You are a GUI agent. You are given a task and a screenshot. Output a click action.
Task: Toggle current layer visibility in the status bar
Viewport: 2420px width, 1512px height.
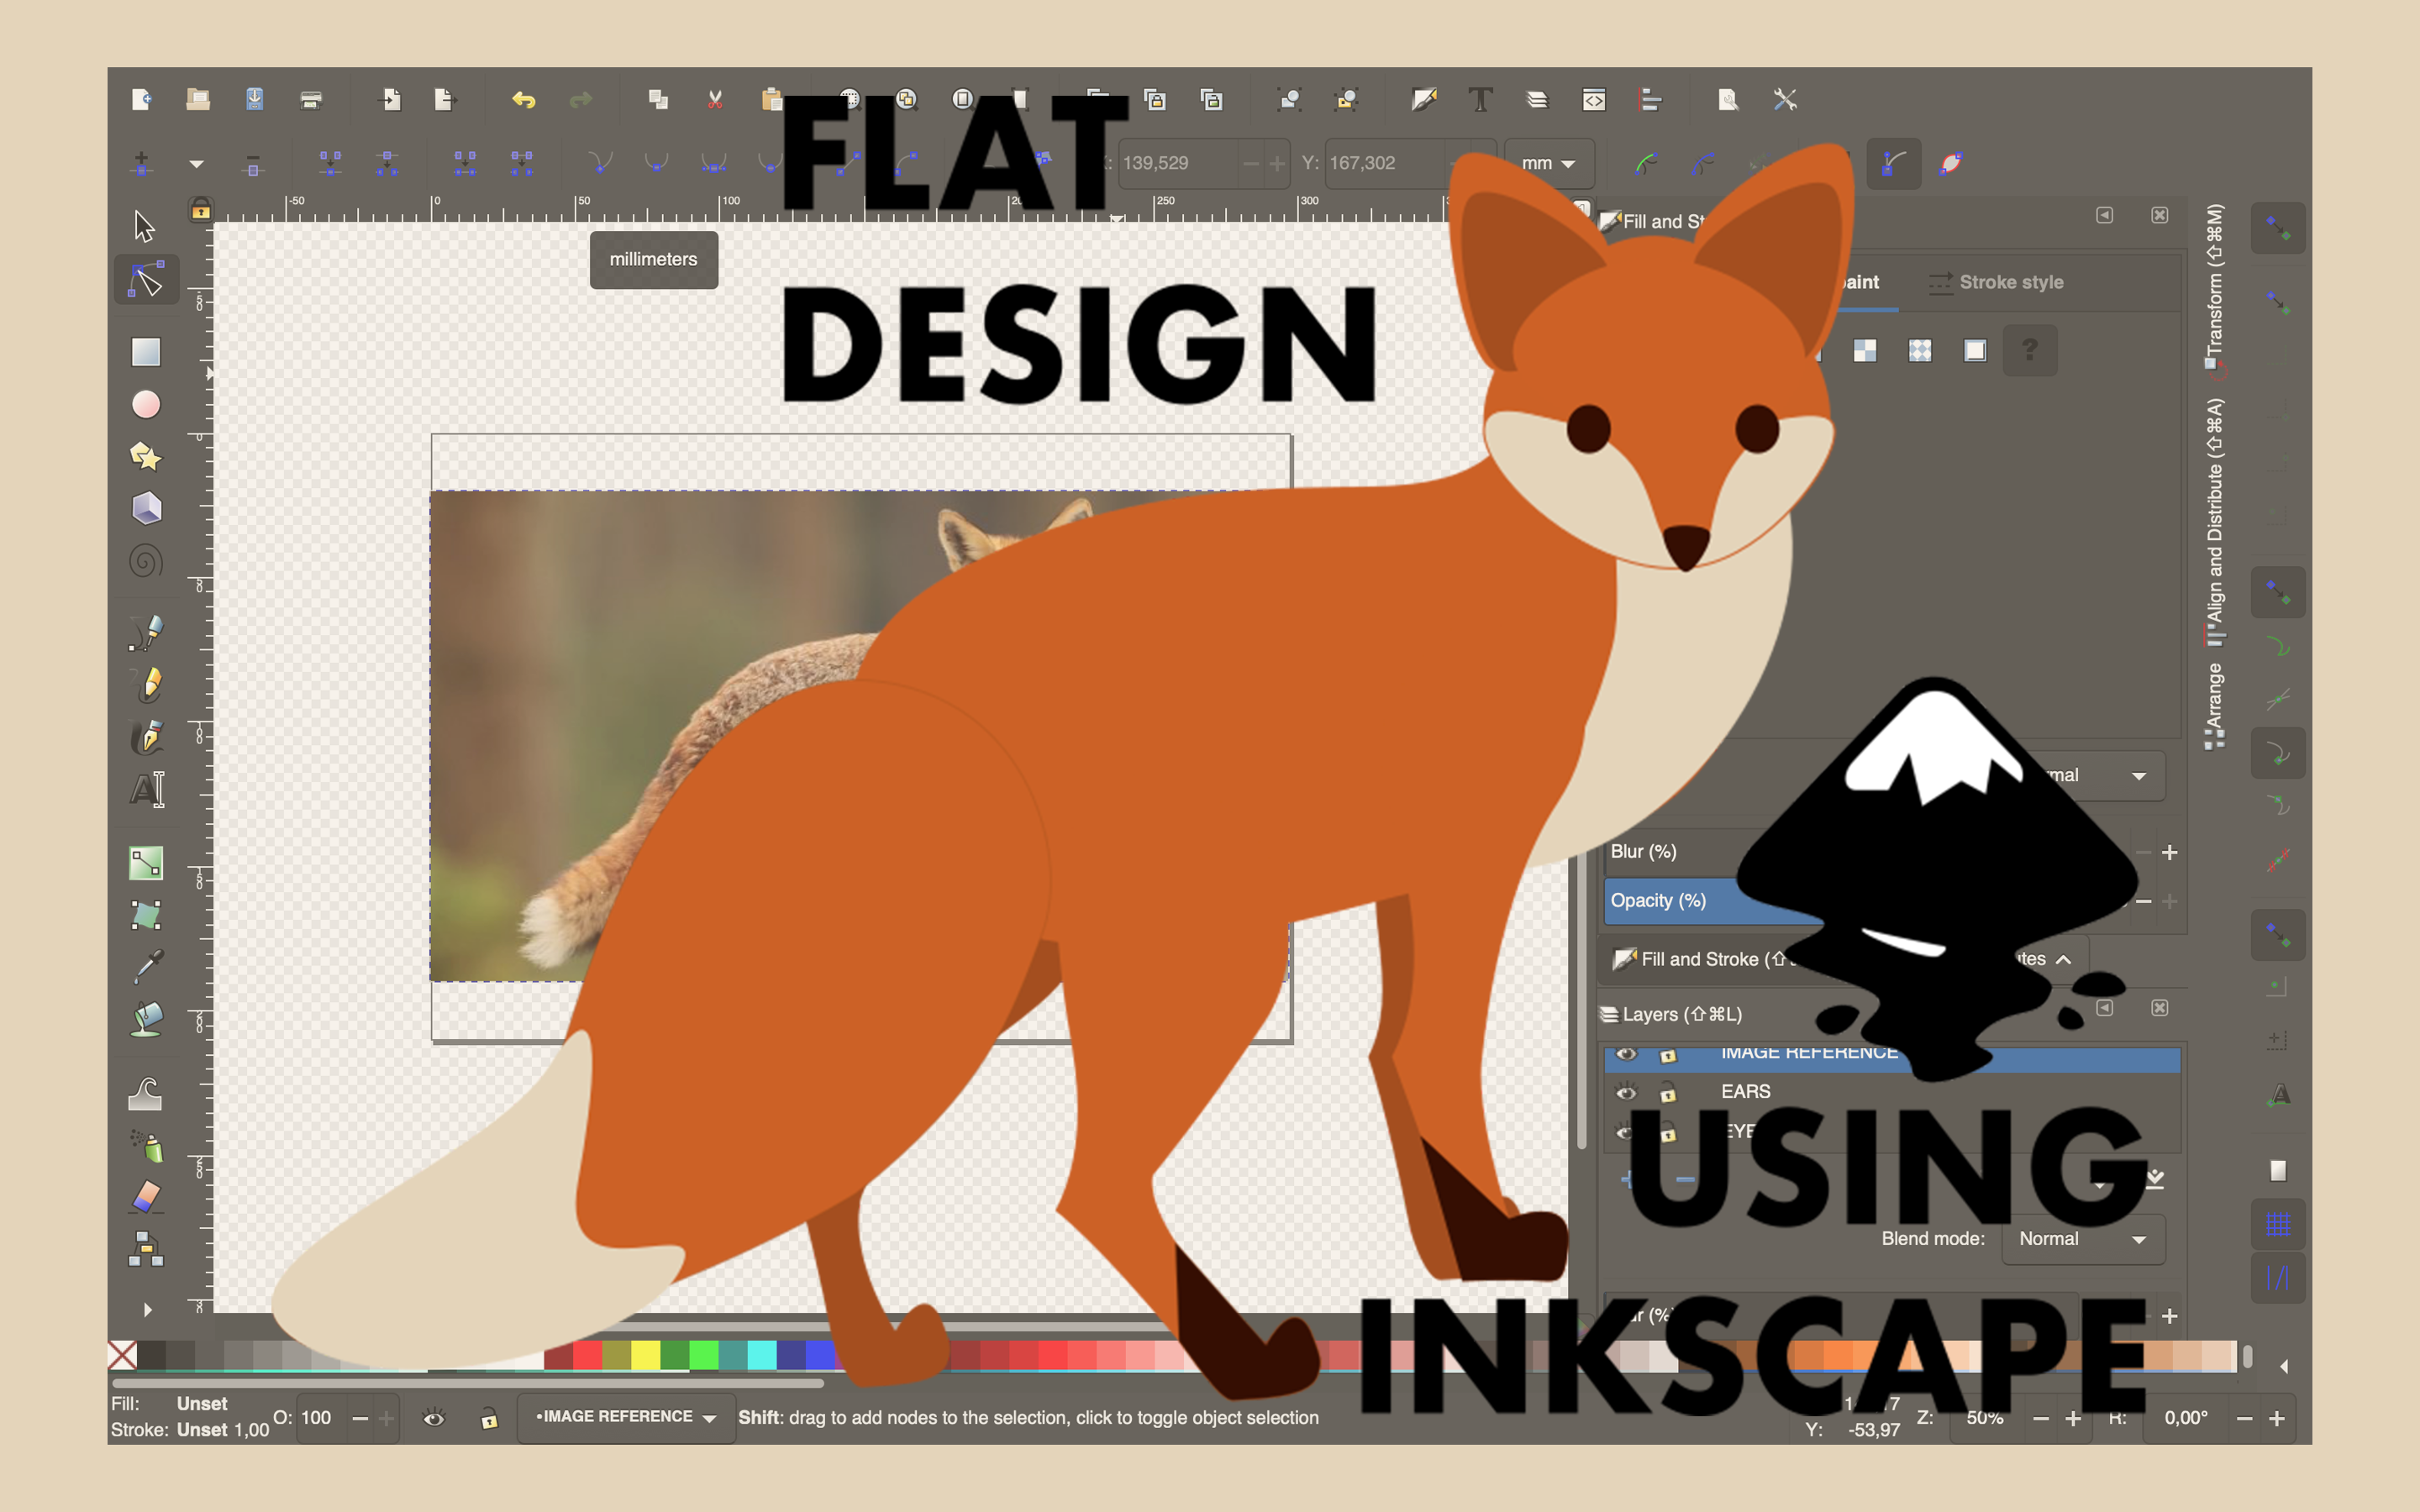click(433, 1418)
